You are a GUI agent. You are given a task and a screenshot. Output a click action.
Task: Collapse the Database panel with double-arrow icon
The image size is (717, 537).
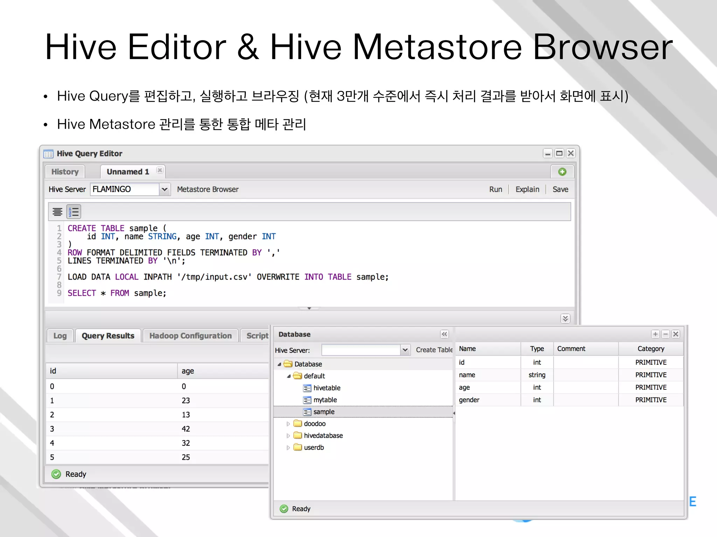pyautogui.click(x=444, y=334)
